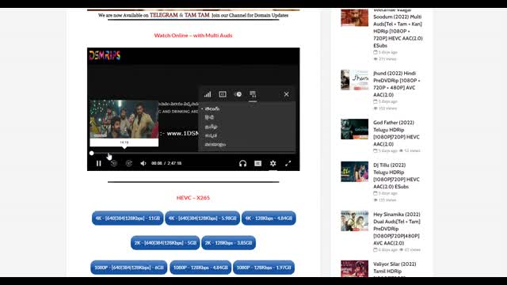Download 4K - 128Kbps - 4.84GB
This screenshot has width=507, height=285.
click(269, 218)
